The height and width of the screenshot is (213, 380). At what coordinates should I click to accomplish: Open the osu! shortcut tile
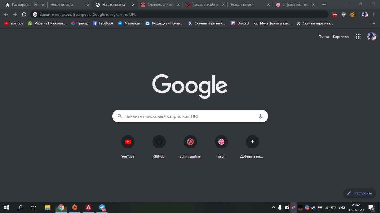221,142
